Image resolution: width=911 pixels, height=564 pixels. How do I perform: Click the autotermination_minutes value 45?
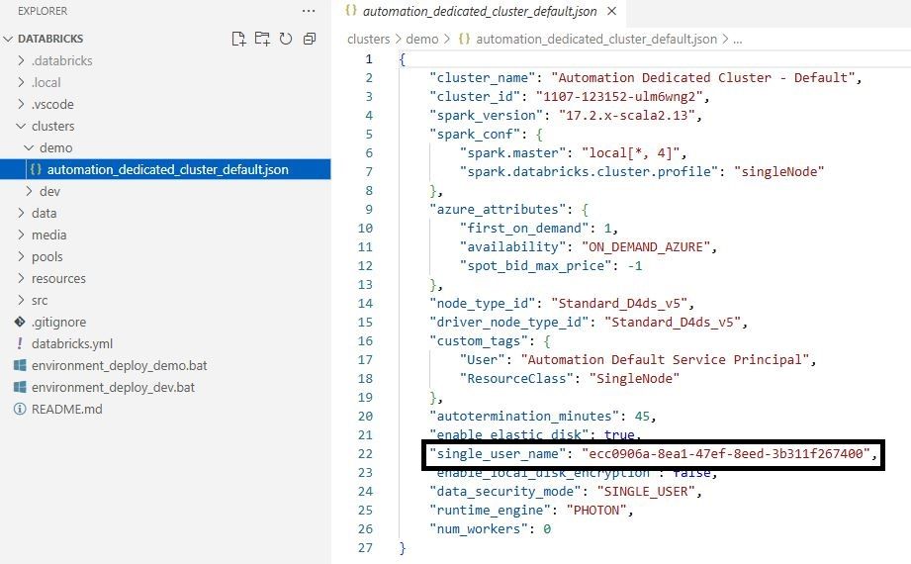point(642,417)
